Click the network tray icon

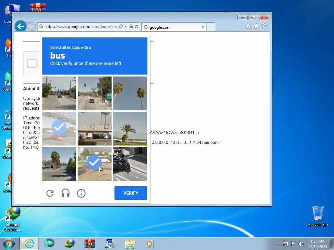285,243
